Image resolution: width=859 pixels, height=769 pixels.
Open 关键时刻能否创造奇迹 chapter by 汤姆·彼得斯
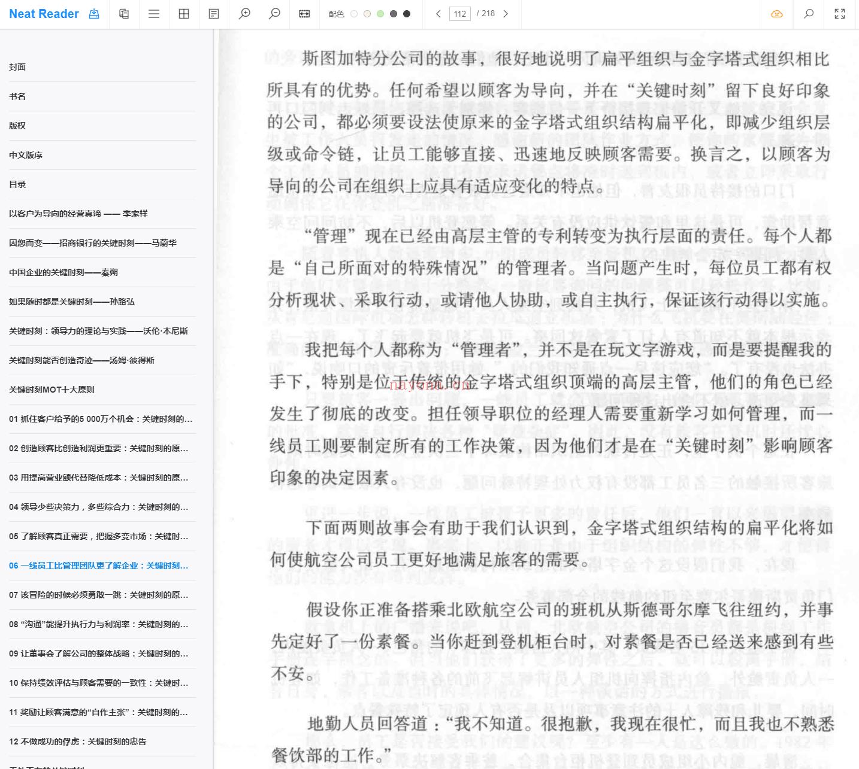[102, 360]
